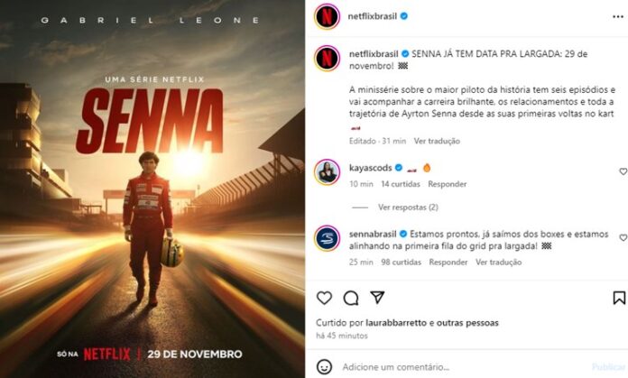Open emoji picker smiley icon
Screen dimensions: 628x378
[x=324, y=367]
